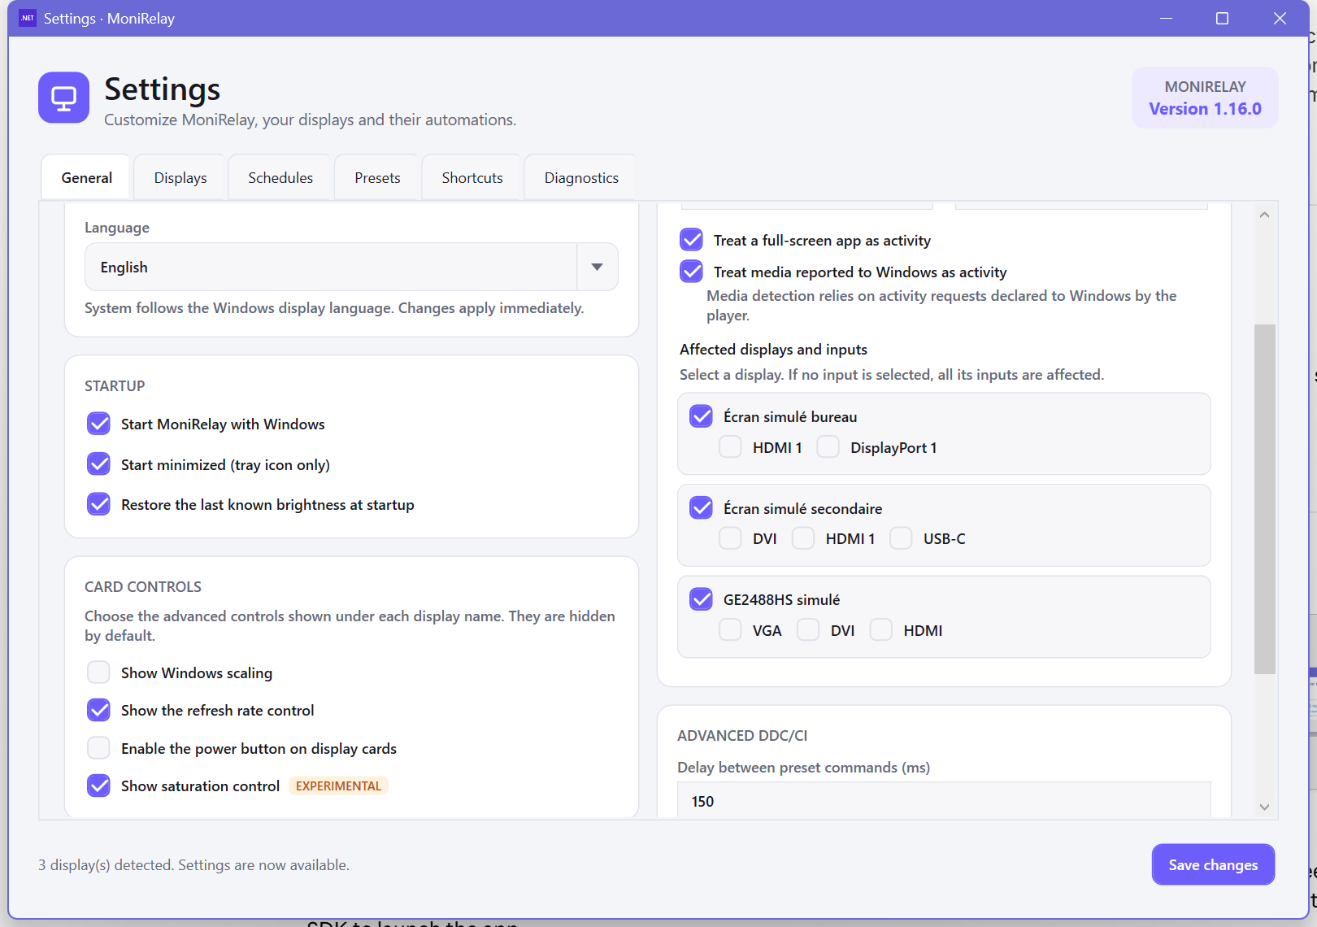Close the MoniRelay Settings window
Viewport: 1317px width, 927px height.
1280,18
